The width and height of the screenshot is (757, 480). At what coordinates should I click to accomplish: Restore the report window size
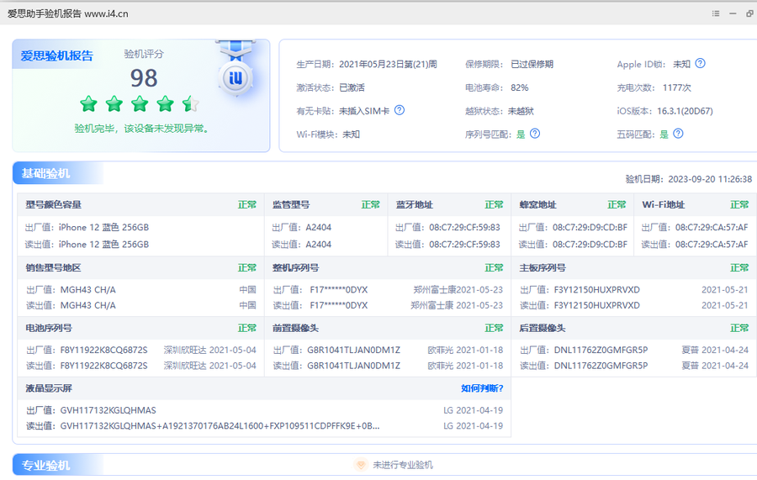749,13
